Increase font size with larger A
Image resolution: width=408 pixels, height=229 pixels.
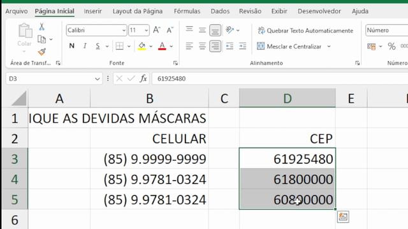(157, 30)
